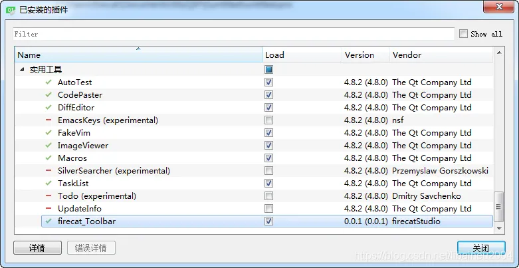Screen dimensions: 519x268
Task: Click the green check icon beside FakeVim
Action: point(49,132)
